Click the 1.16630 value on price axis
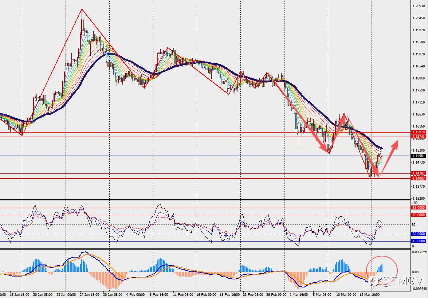428x298 pixels. point(419,114)
